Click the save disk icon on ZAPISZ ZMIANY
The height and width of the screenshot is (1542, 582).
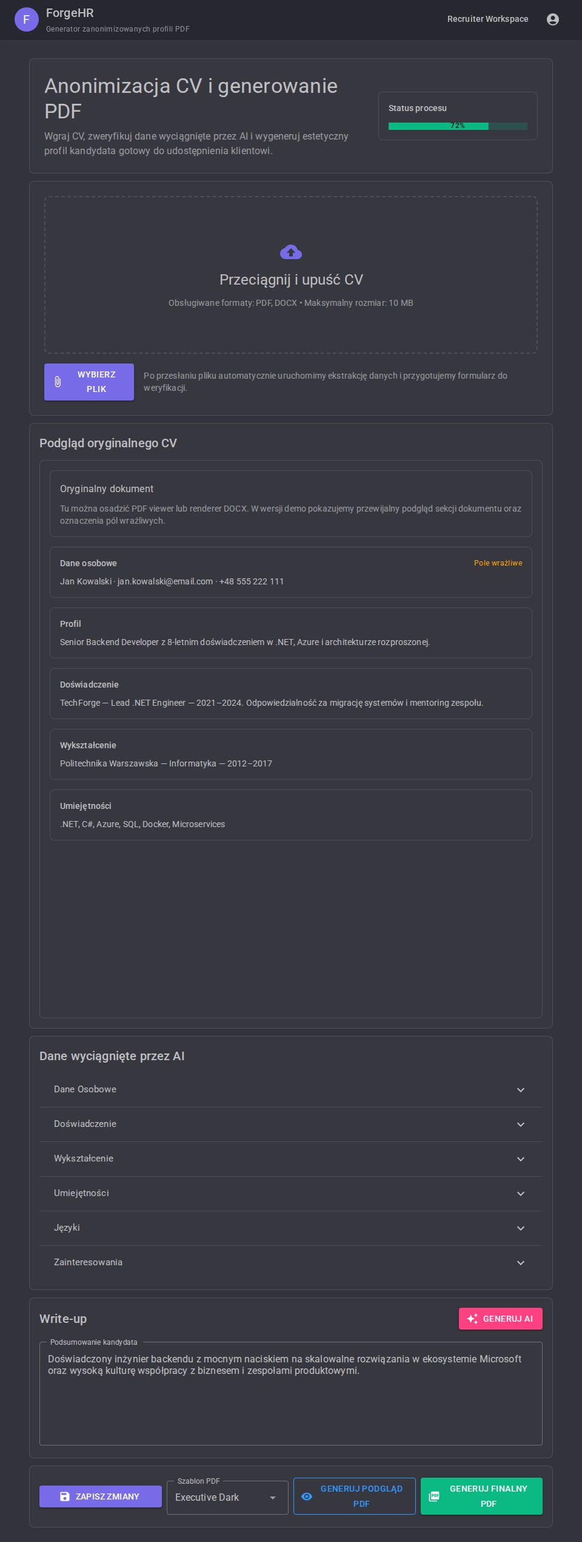pyautogui.click(x=65, y=1495)
